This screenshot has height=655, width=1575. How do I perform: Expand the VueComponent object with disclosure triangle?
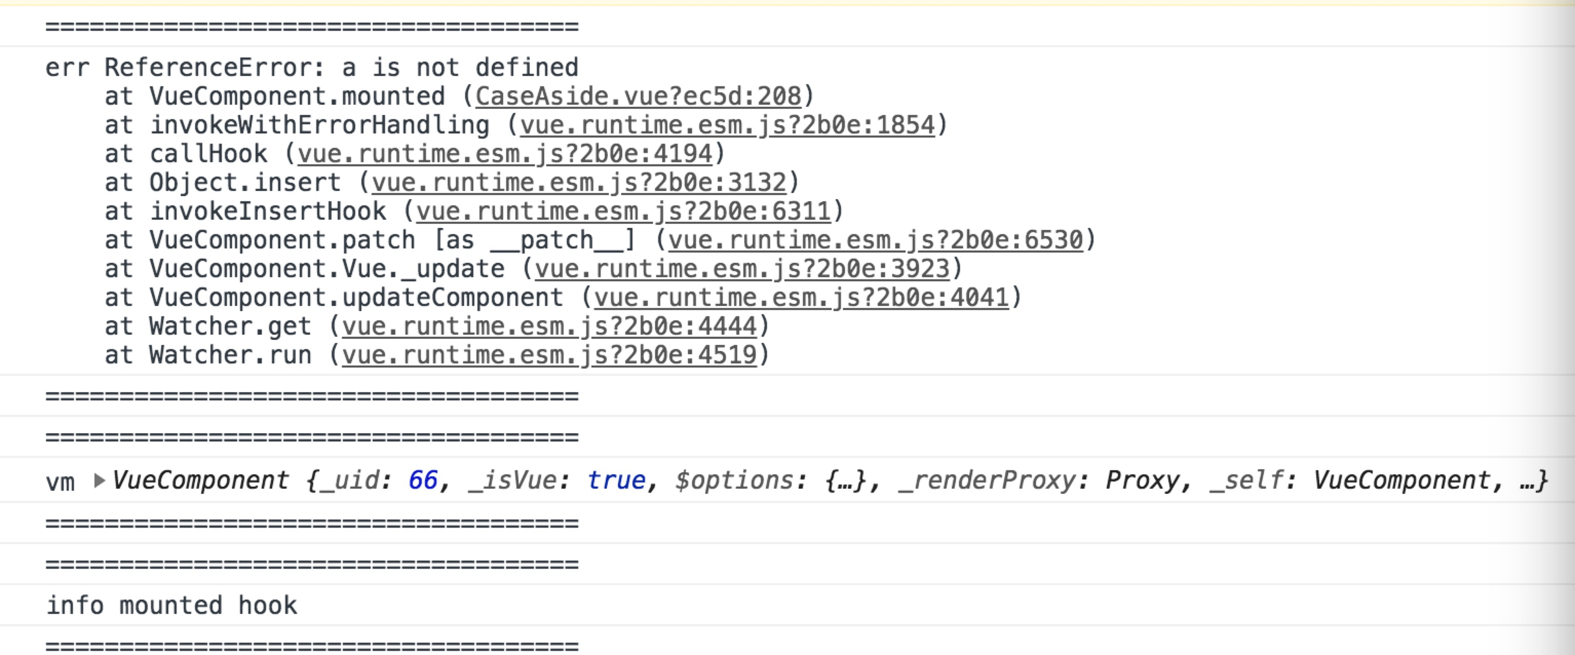98,480
